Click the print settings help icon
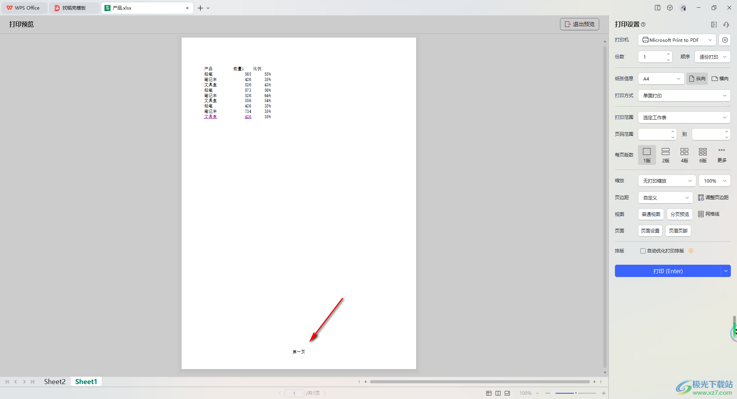737x399 pixels. (643, 25)
